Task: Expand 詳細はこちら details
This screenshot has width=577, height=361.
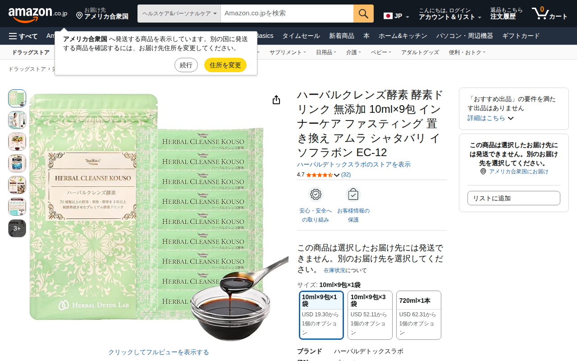Action: 490,118
